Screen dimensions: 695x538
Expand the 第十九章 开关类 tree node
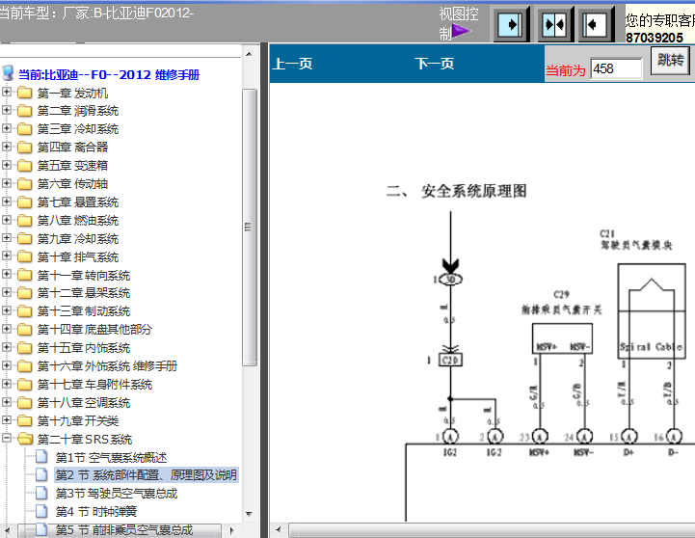(x=7, y=419)
